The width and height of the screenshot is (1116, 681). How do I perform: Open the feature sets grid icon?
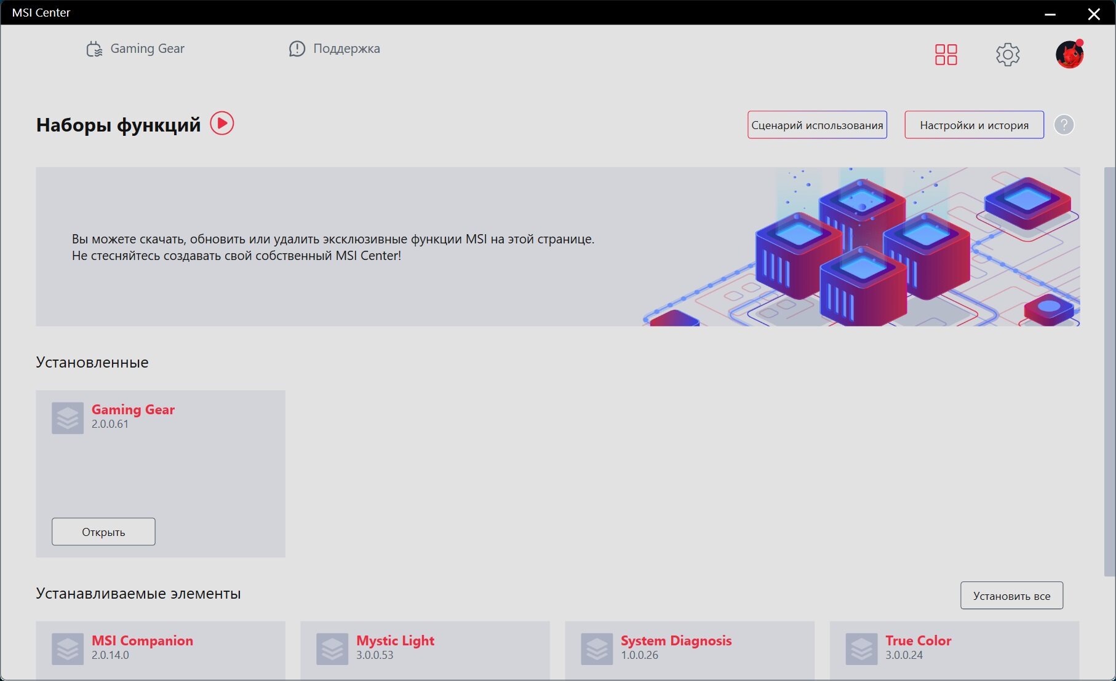[946, 55]
